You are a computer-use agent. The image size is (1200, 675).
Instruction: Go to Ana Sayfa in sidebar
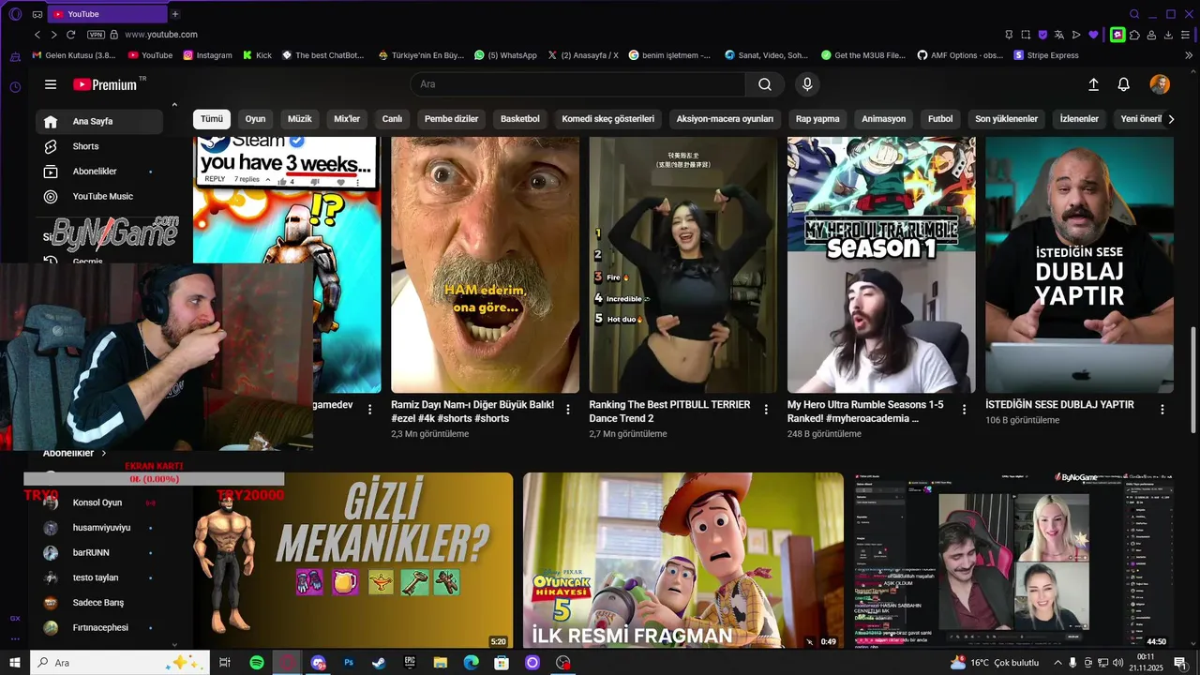point(99,122)
